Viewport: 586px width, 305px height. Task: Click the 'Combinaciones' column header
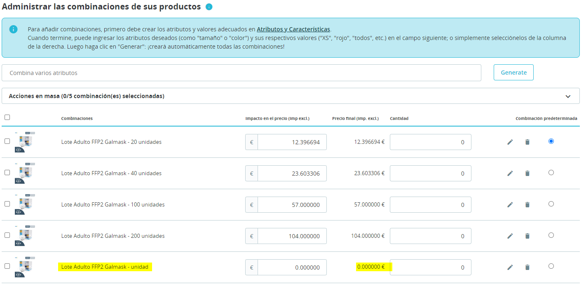coord(77,118)
